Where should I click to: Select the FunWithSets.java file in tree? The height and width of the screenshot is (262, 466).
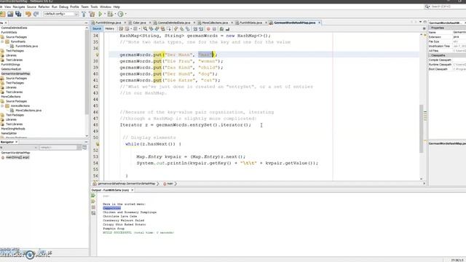[x=26, y=46]
